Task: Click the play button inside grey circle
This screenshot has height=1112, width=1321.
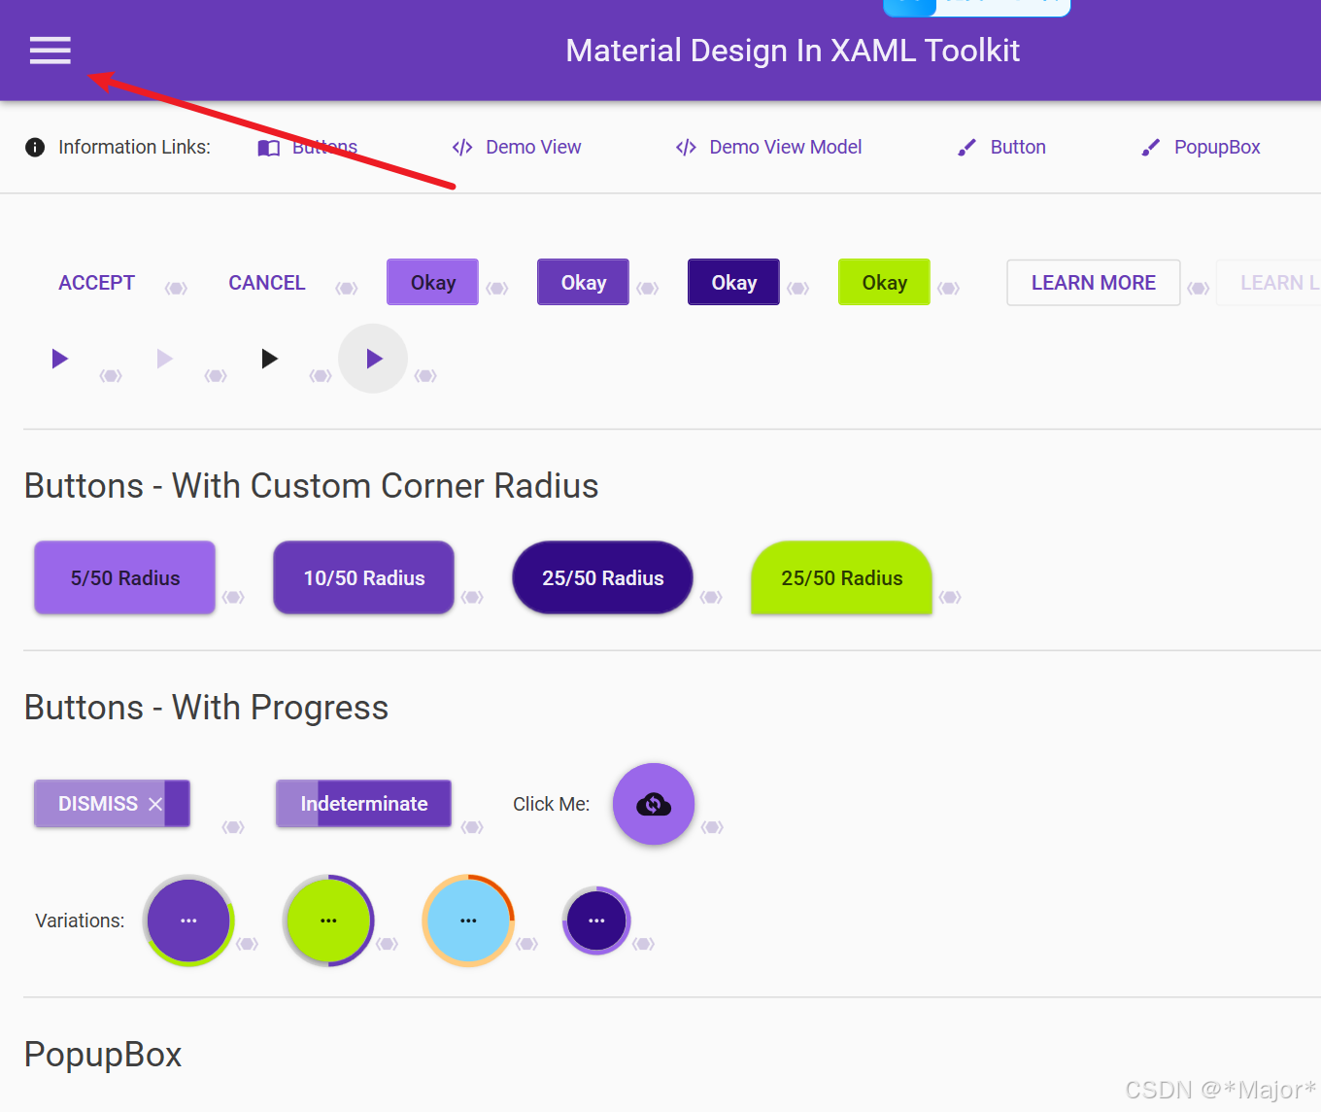Action: click(373, 359)
